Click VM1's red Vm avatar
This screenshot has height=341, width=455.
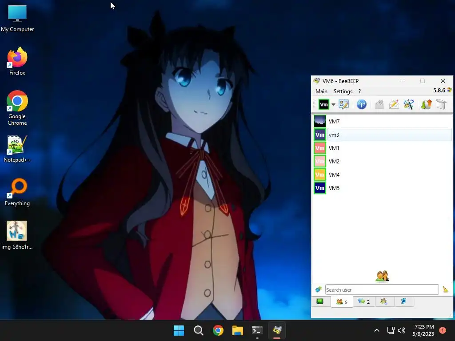(320, 148)
